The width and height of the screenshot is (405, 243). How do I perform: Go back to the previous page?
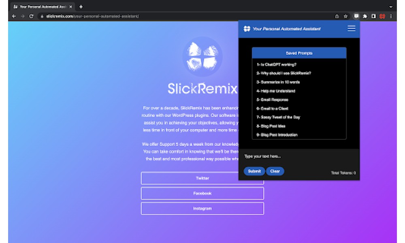14,16
